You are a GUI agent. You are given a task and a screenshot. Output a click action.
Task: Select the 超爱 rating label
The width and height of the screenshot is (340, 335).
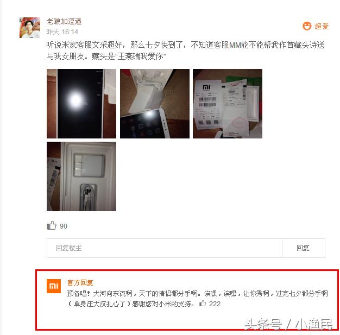pos(322,26)
